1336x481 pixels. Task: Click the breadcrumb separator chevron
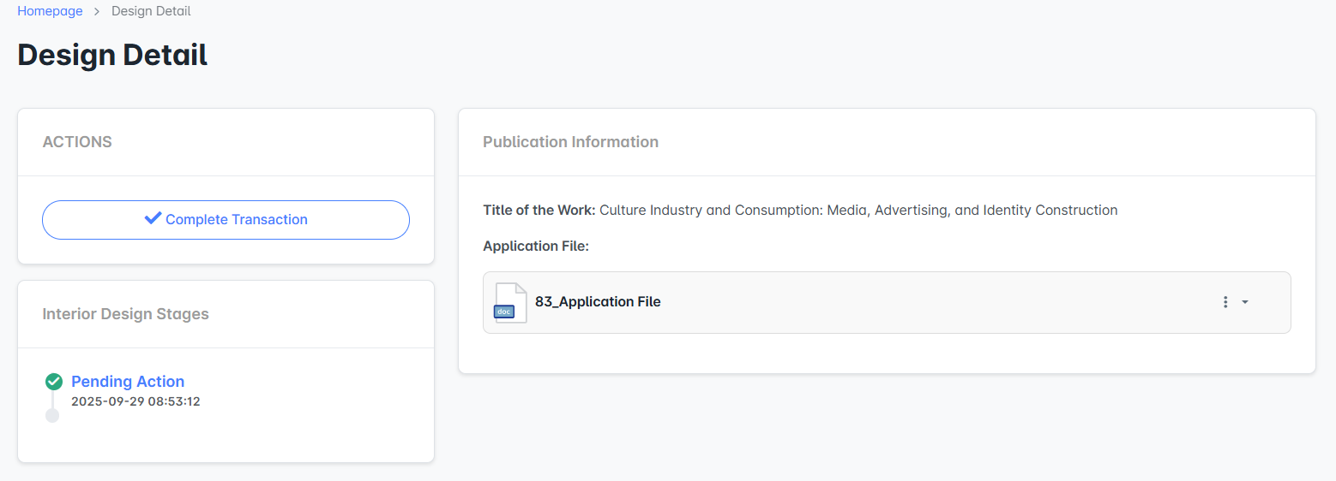pos(97,12)
